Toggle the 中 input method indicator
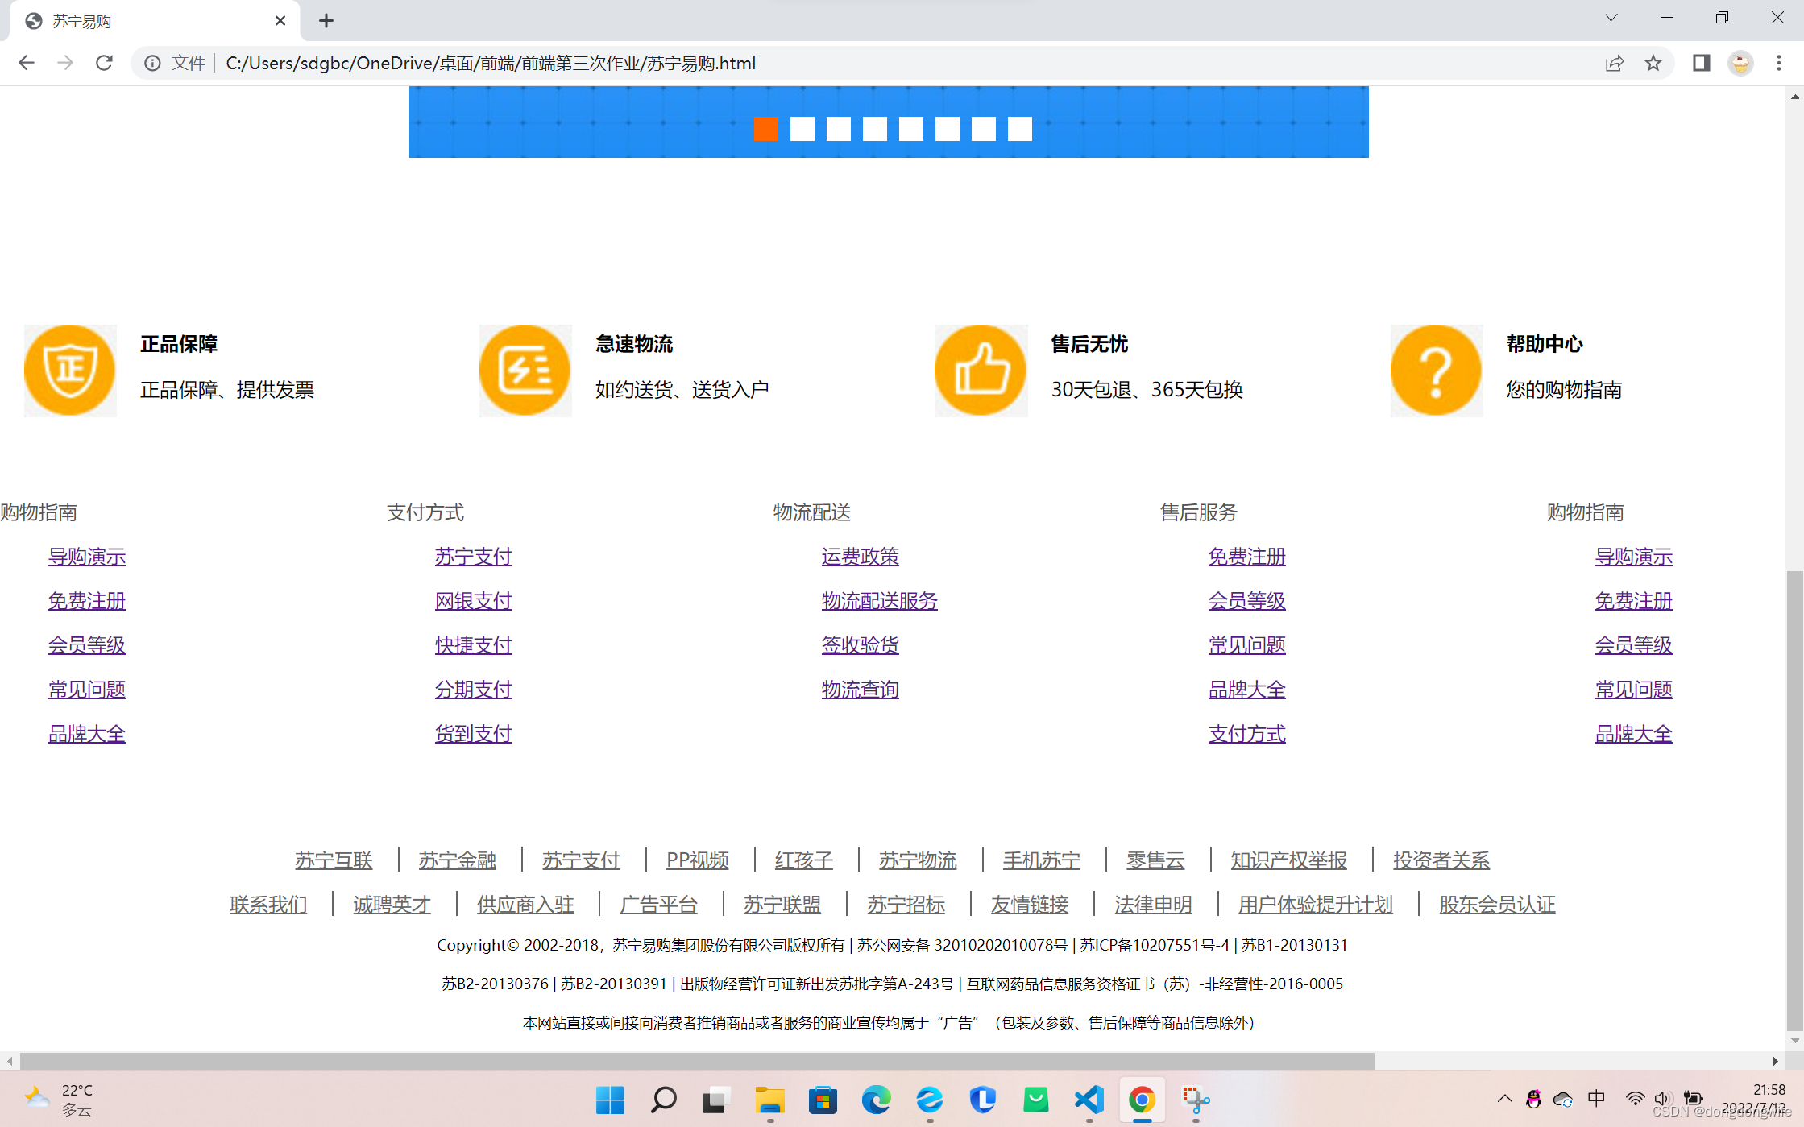Image resolution: width=1804 pixels, height=1127 pixels. click(x=1596, y=1099)
